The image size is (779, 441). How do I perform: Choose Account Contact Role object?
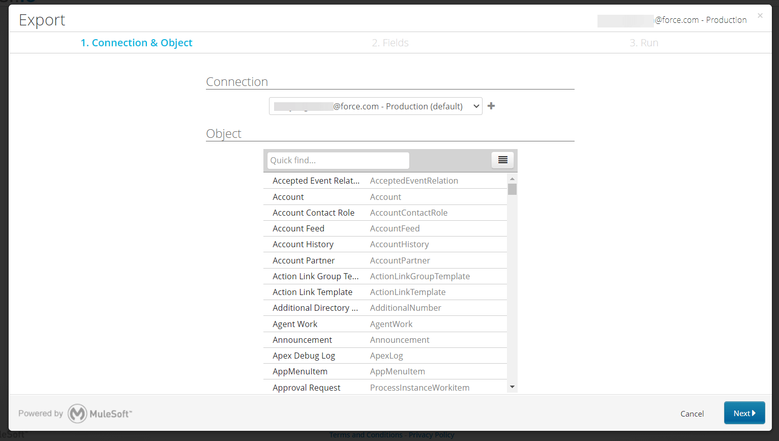[385, 213]
